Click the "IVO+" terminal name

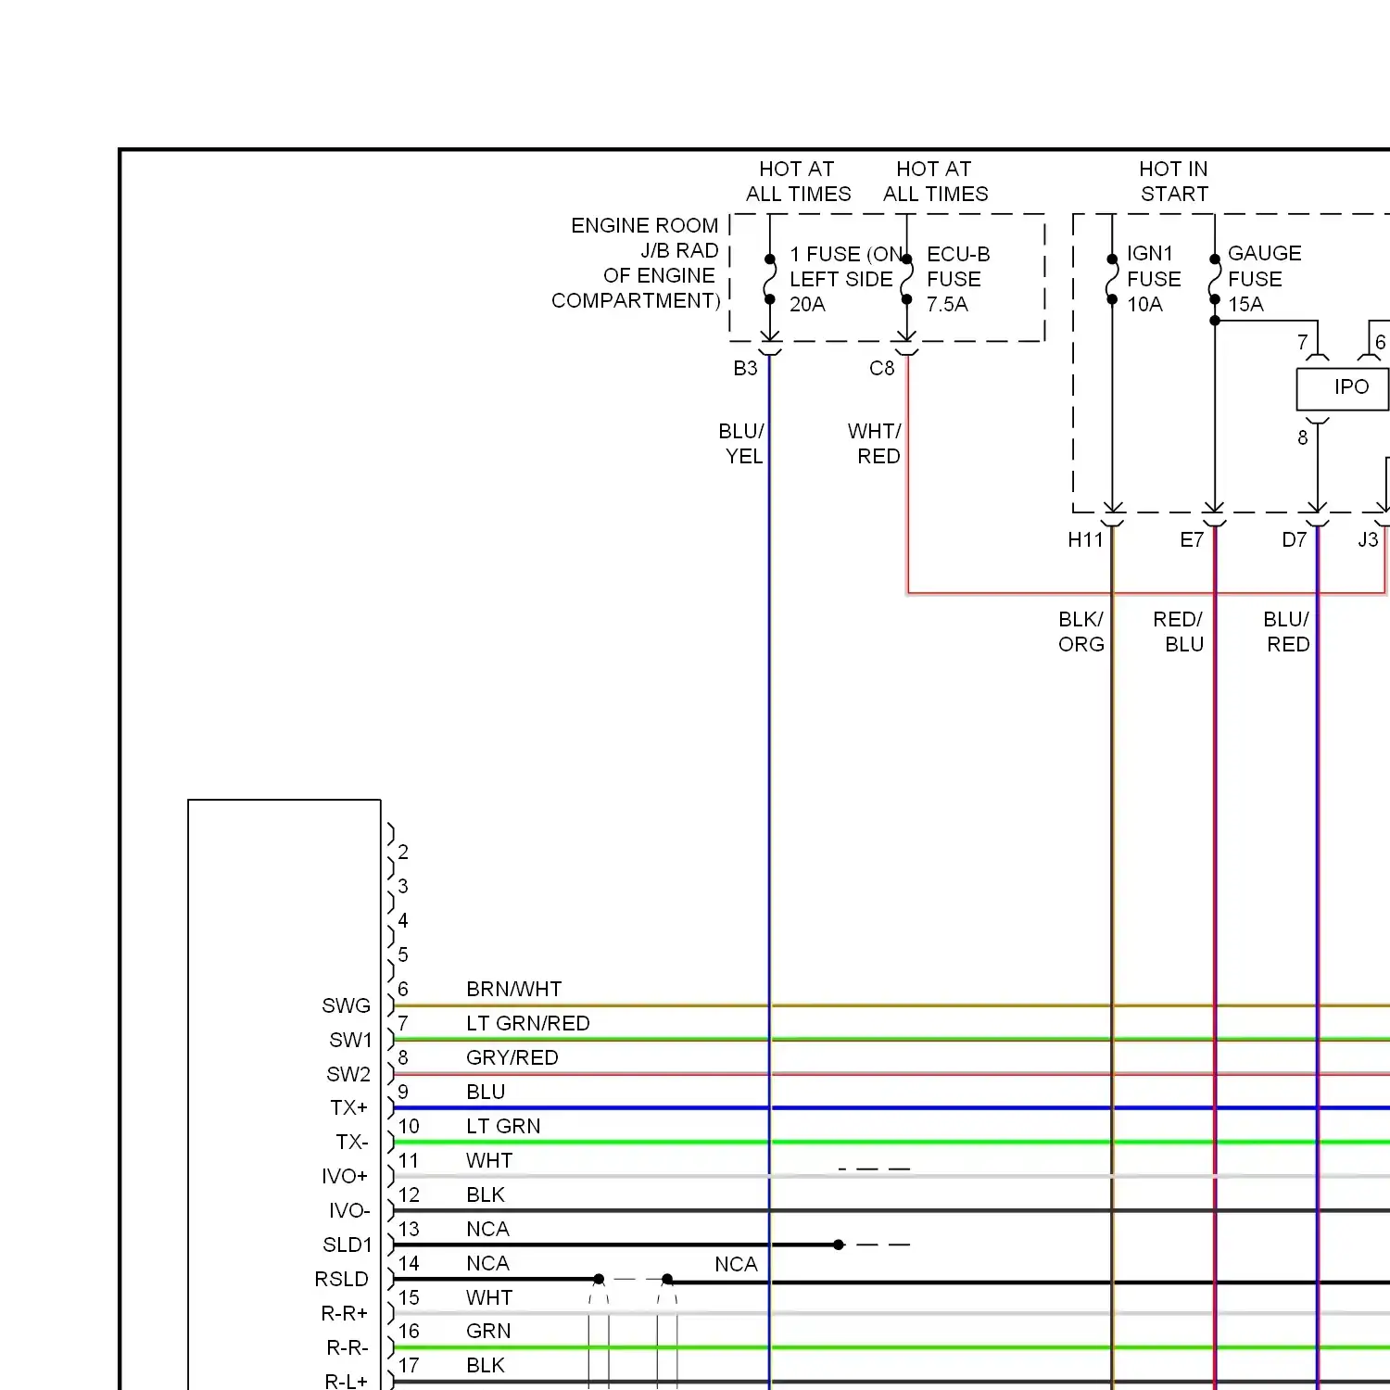point(345,1177)
